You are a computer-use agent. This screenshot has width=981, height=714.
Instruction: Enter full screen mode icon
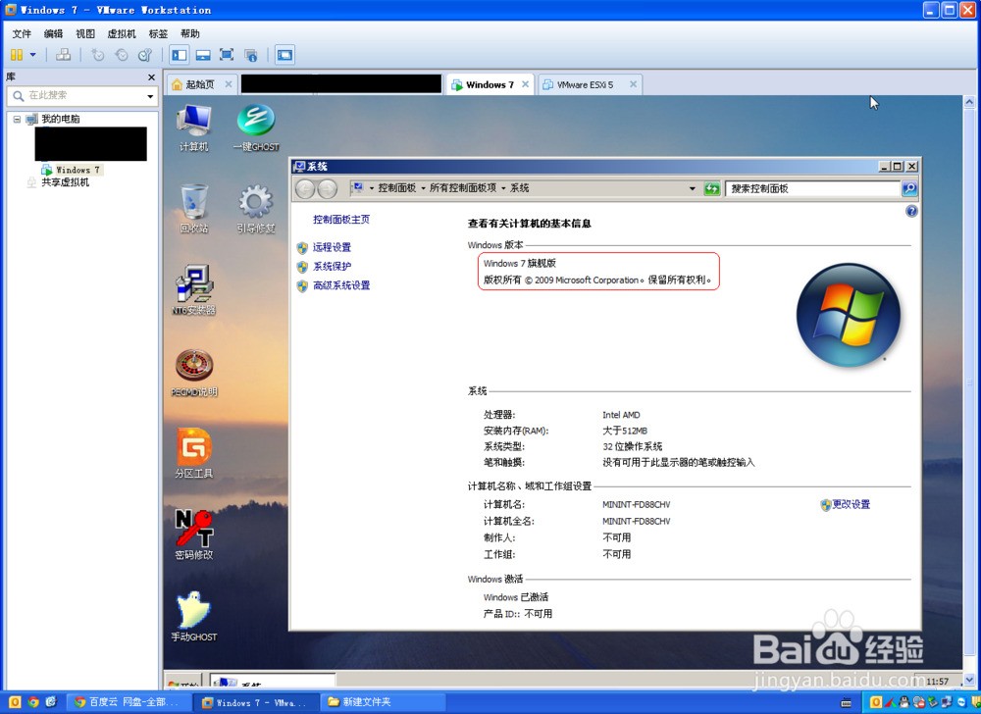(227, 55)
